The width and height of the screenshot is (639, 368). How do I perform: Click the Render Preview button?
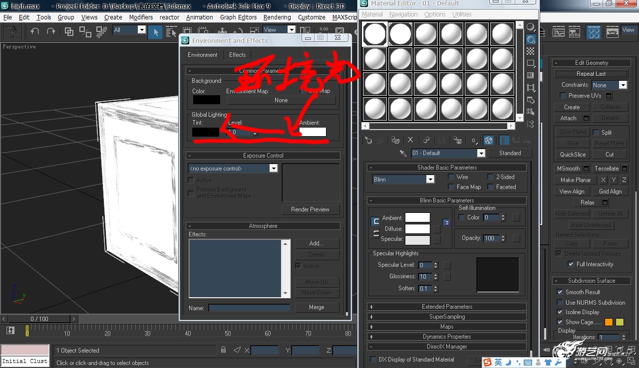pos(310,209)
